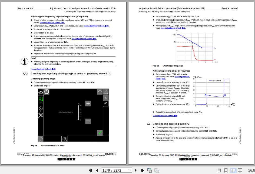The height and width of the screenshot is (174, 255).
Task: Open adjustment check list link above Fig. 20 chart
Action: [x=173, y=28]
